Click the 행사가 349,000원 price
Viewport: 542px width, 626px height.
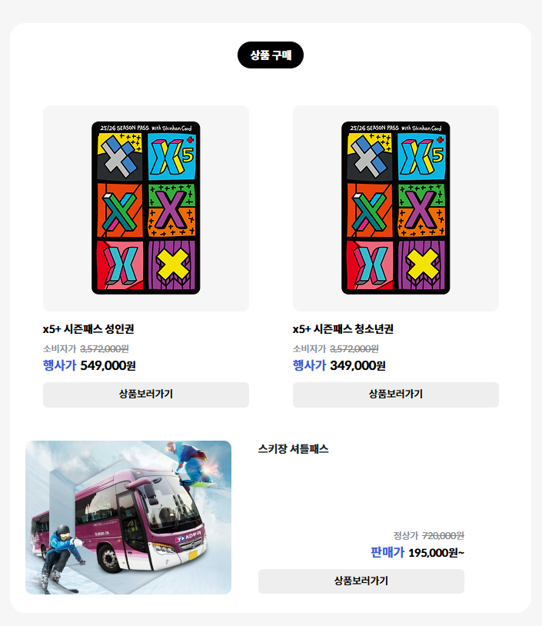339,365
